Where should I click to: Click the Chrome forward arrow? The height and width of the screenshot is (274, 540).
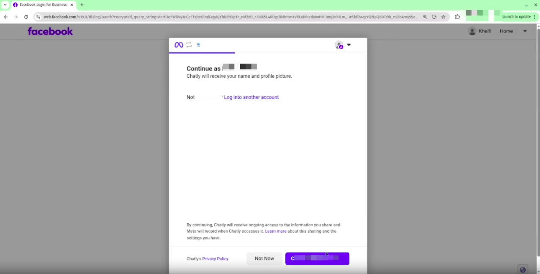point(16,17)
